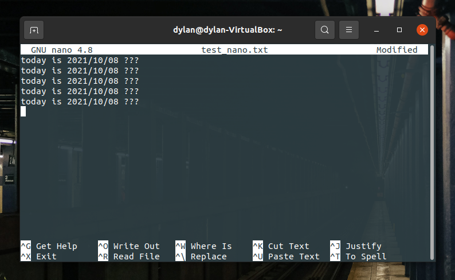This screenshot has width=455, height=280.
Task: Click the ^O Write Out shortcut
Action: click(129, 246)
